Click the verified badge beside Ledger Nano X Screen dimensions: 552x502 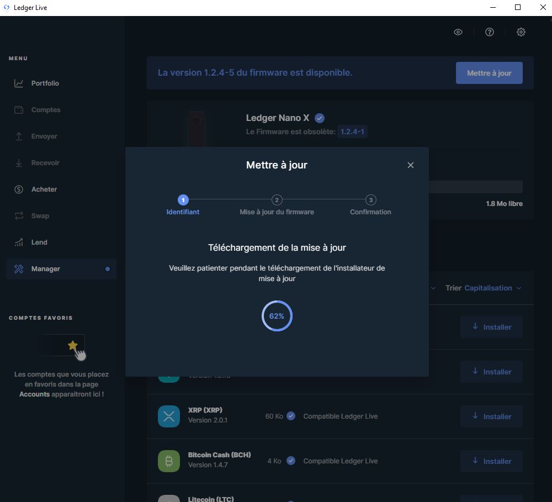pos(320,118)
